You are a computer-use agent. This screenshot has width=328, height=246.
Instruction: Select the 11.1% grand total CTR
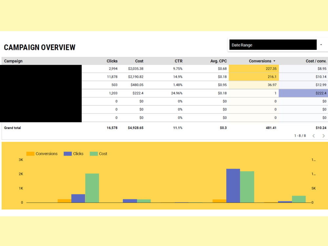pyautogui.click(x=177, y=128)
